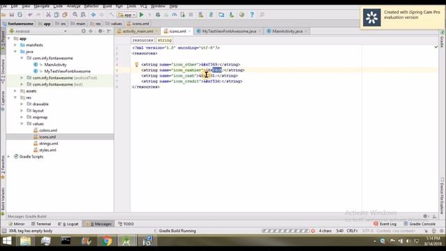446x251 pixels.
Task: Open the Refactor menu
Action: click(x=91, y=6)
